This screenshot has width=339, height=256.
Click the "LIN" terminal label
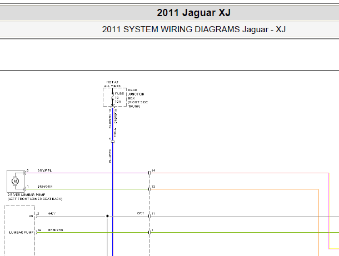(x=31, y=216)
